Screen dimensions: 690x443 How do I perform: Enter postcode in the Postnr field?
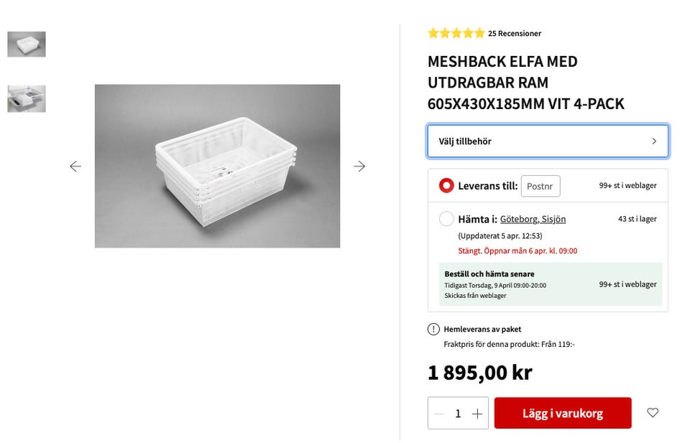coord(540,185)
